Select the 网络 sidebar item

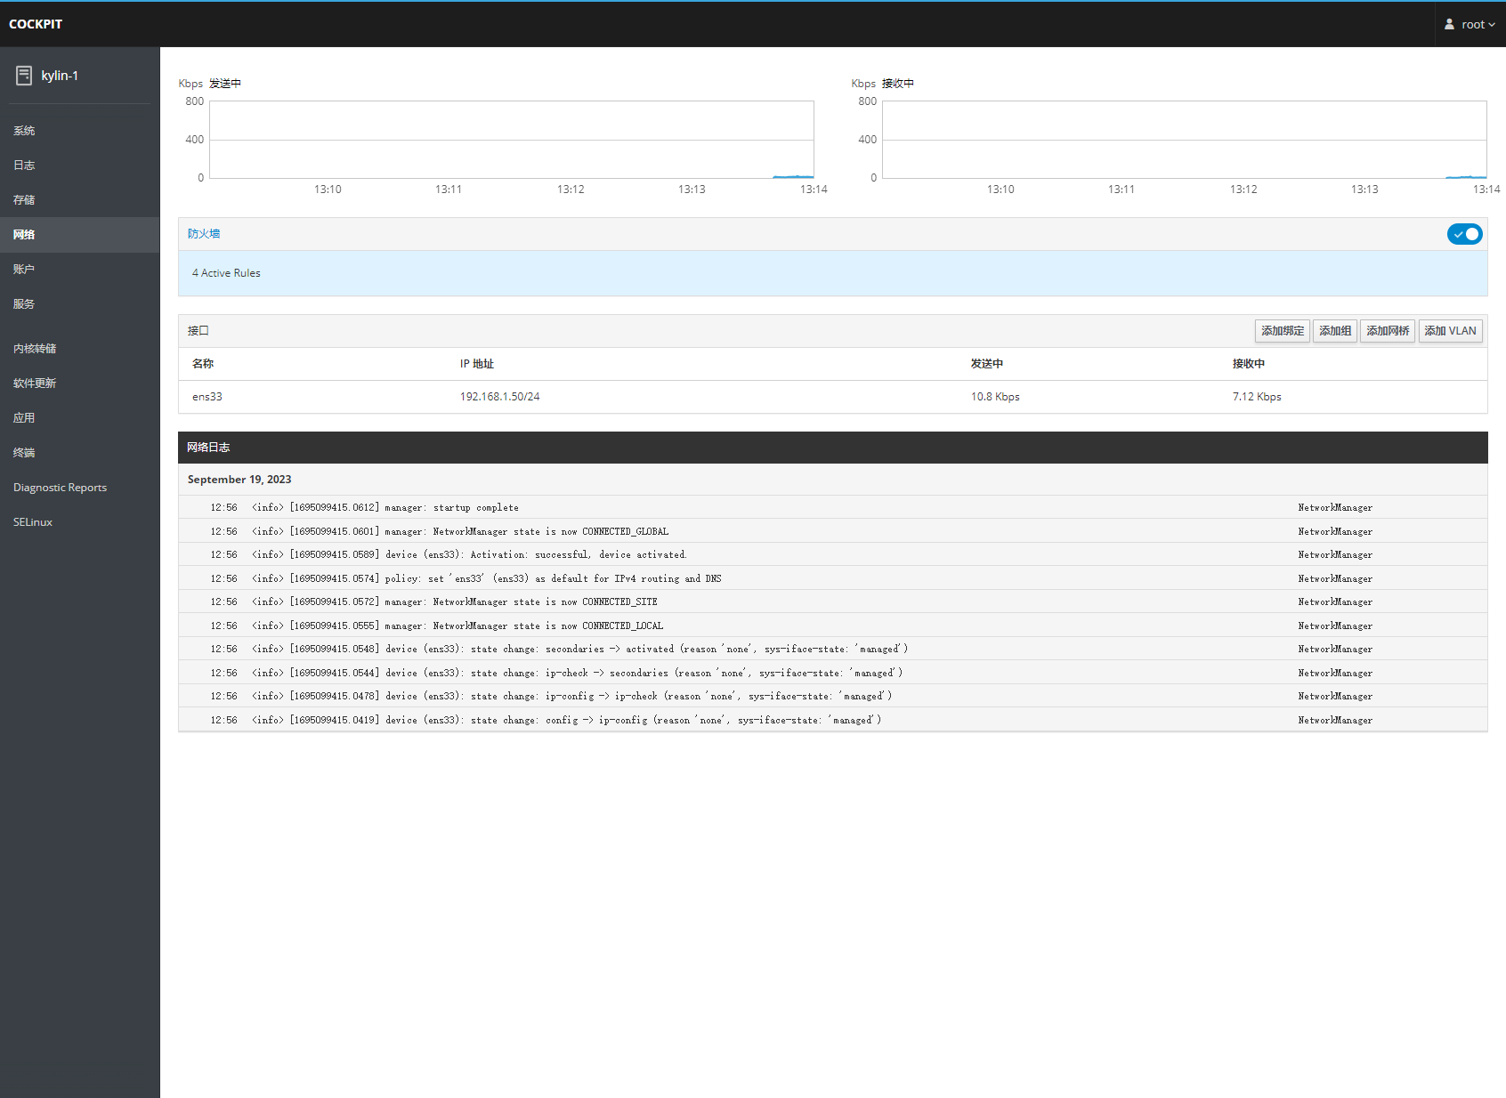(79, 235)
